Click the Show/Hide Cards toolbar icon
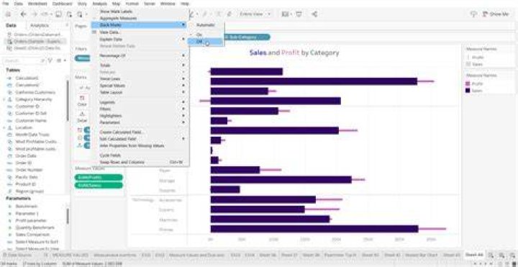Viewport: 518px width, 267px height. (x=285, y=14)
